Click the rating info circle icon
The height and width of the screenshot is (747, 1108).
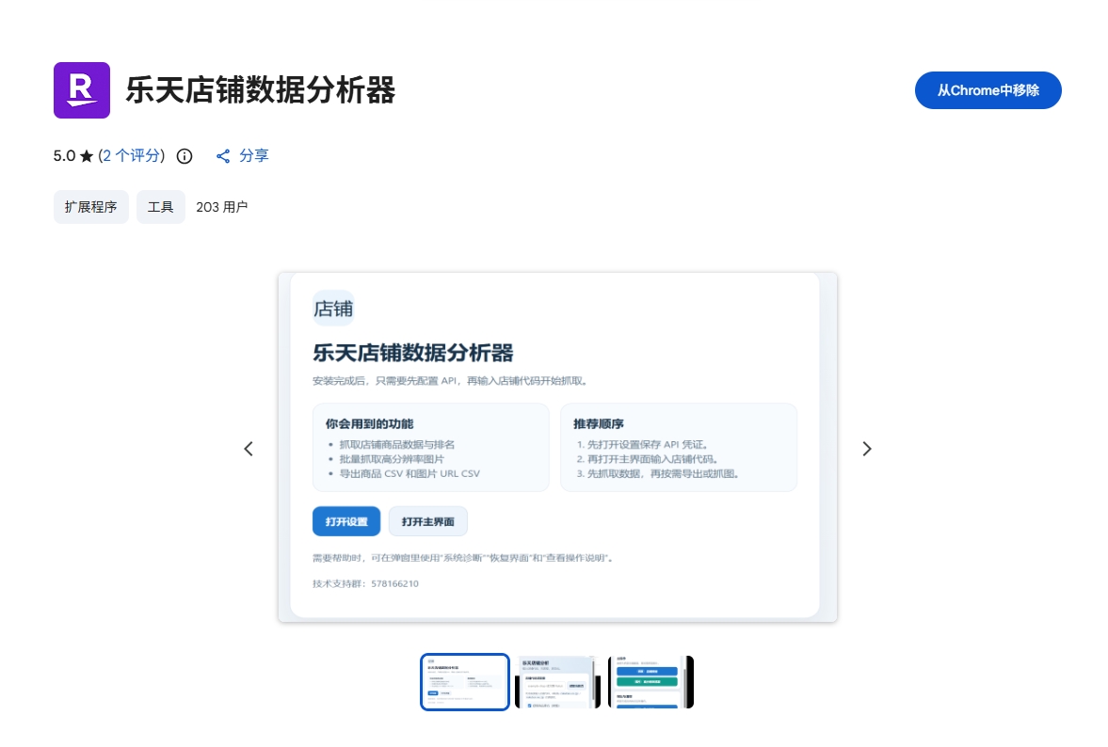185,156
